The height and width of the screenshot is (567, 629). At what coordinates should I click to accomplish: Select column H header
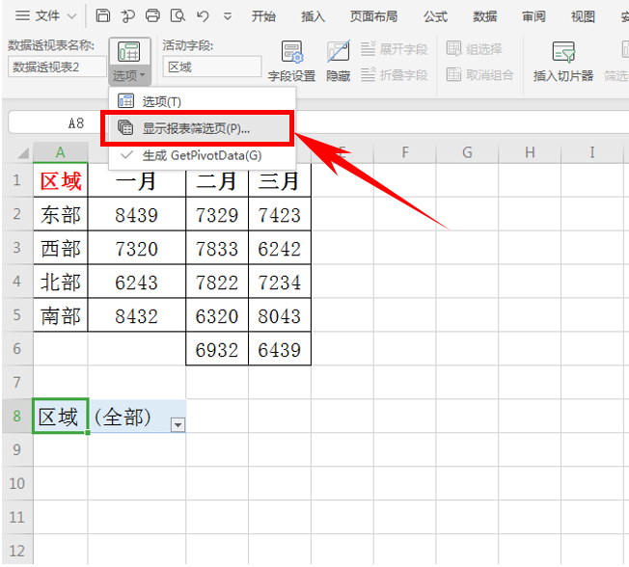pyautogui.click(x=530, y=152)
